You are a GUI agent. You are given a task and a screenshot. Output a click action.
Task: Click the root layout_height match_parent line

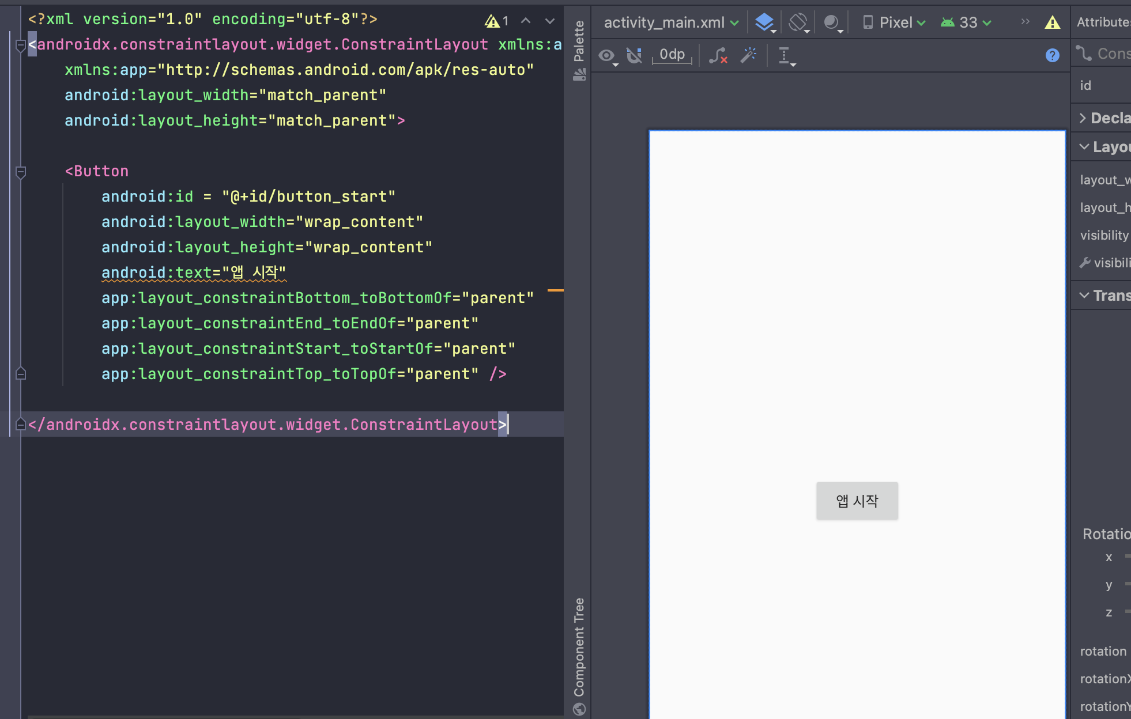(235, 120)
